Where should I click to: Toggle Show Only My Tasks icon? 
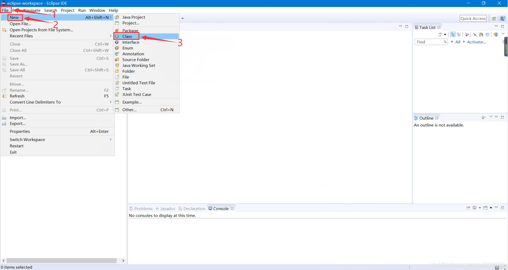[x=481, y=35]
